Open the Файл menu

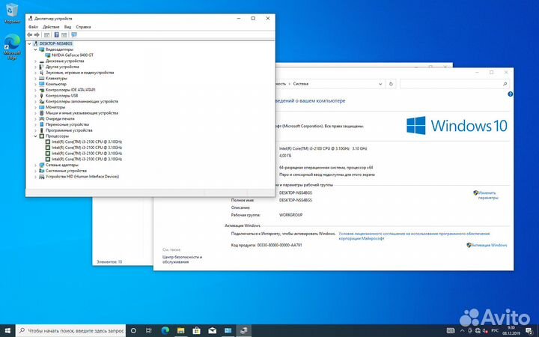(x=33, y=26)
